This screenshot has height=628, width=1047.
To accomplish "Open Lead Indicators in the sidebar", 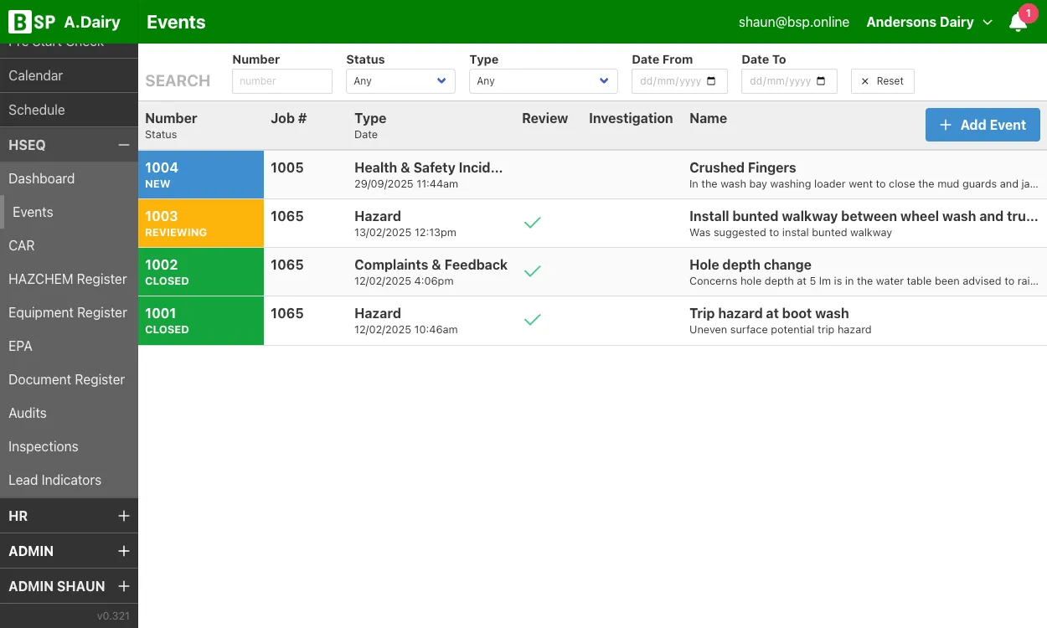I will pos(69,480).
